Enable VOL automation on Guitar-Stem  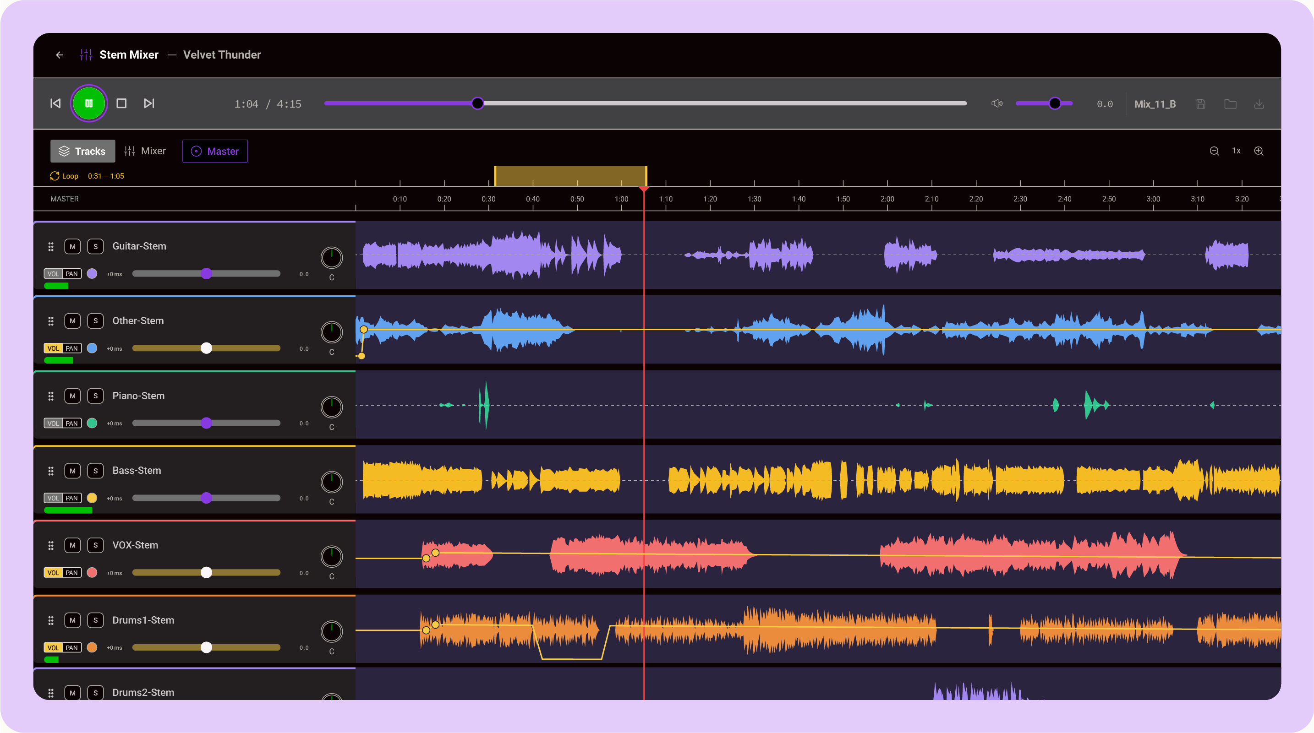tap(53, 274)
